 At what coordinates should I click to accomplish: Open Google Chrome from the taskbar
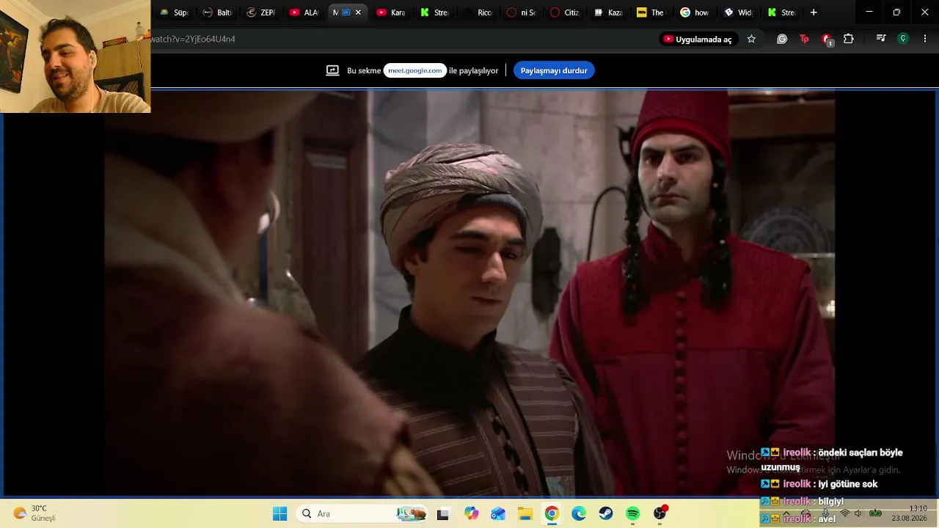(x=552, y=514)
